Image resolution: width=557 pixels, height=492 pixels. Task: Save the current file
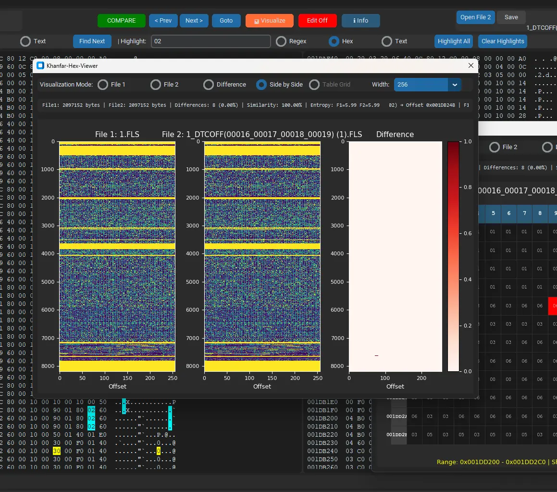pos(511,17)
